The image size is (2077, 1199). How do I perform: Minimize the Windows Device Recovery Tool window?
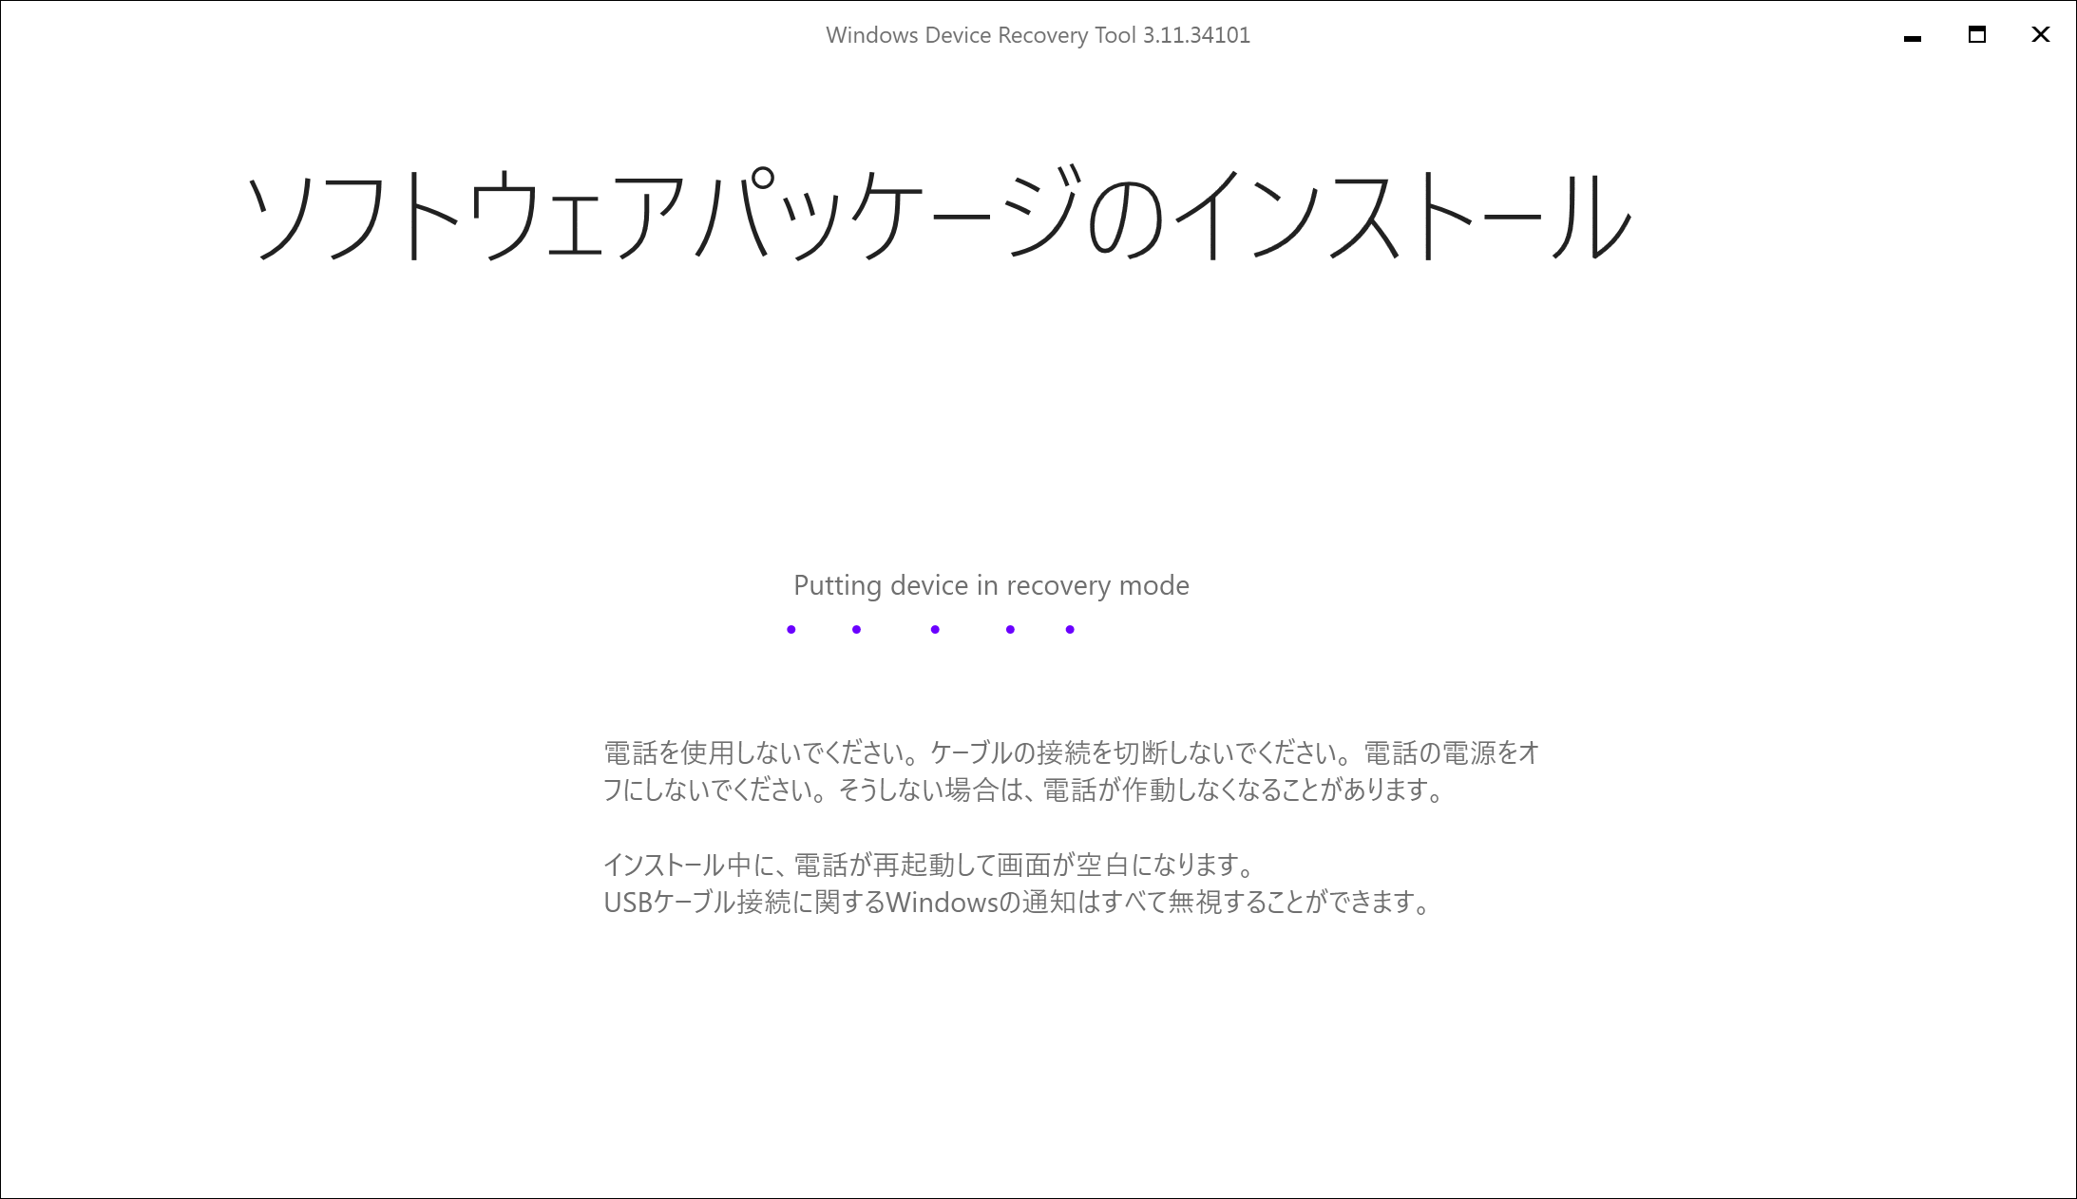pyautogui.click(x=1913, y=36)
